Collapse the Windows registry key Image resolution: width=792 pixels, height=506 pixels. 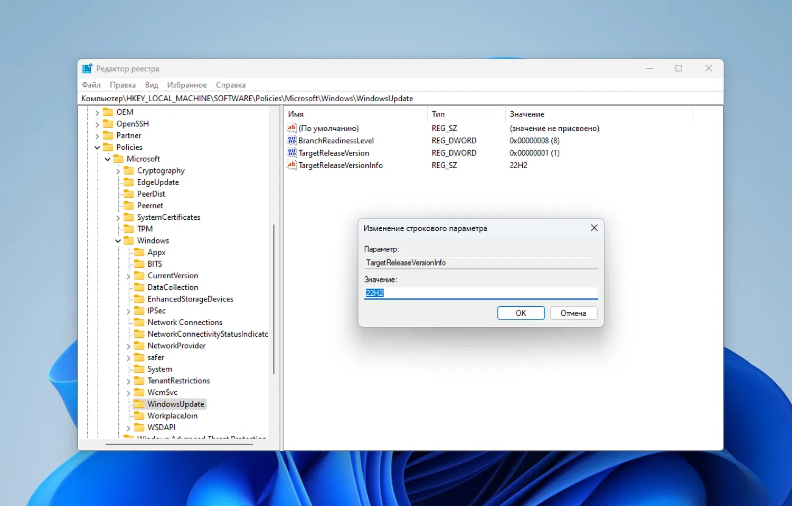click(118, 241)
